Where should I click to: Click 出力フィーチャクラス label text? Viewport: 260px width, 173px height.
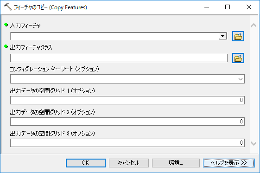[31, 47]
